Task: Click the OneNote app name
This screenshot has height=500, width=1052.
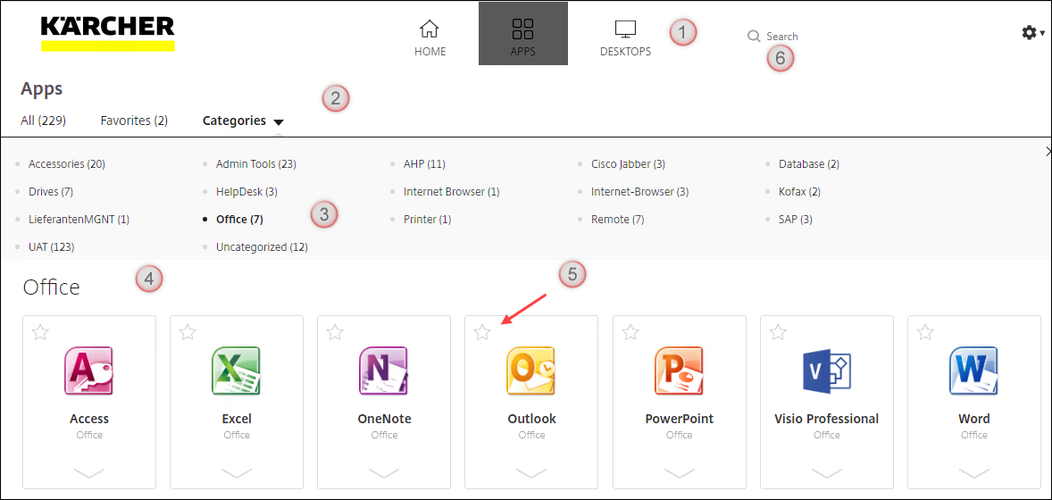Action: [x=384, y=419]
